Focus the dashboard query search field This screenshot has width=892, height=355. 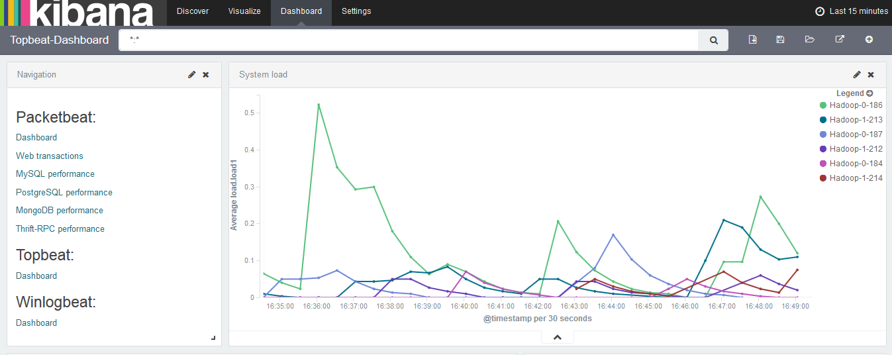409,40
